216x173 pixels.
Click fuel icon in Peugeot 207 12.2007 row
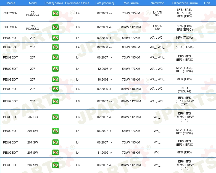tap(55, 69)
